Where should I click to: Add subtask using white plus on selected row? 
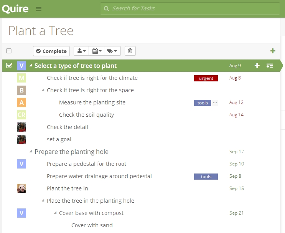pos(257,66)
